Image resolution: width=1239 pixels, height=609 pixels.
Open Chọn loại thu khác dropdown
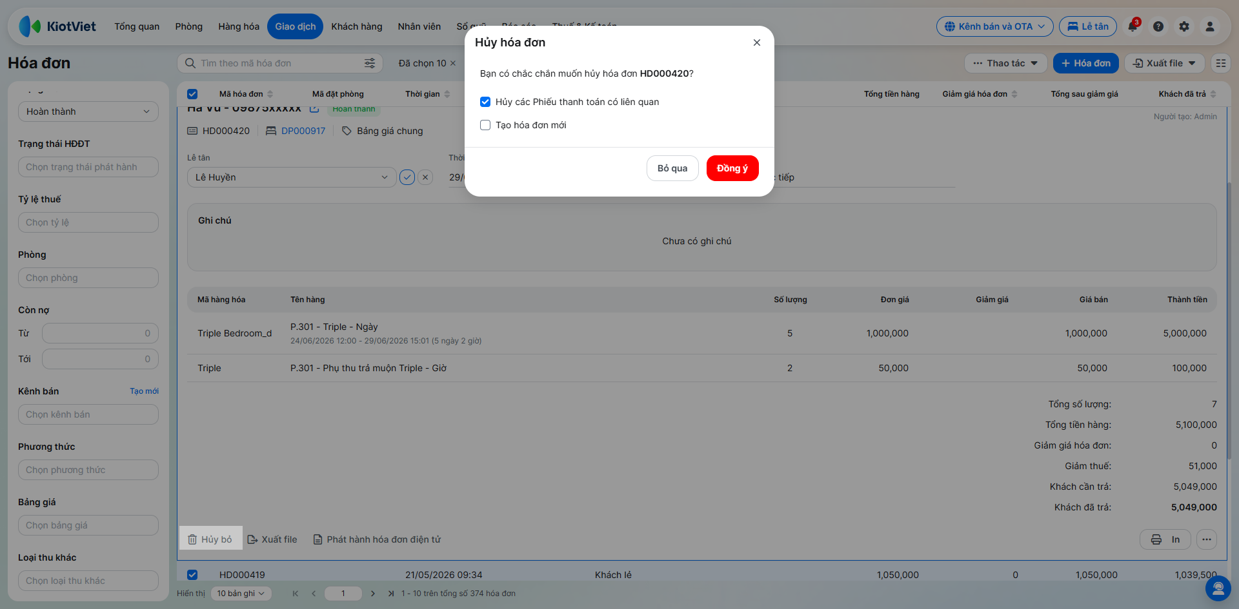click(x=88, y=581)
